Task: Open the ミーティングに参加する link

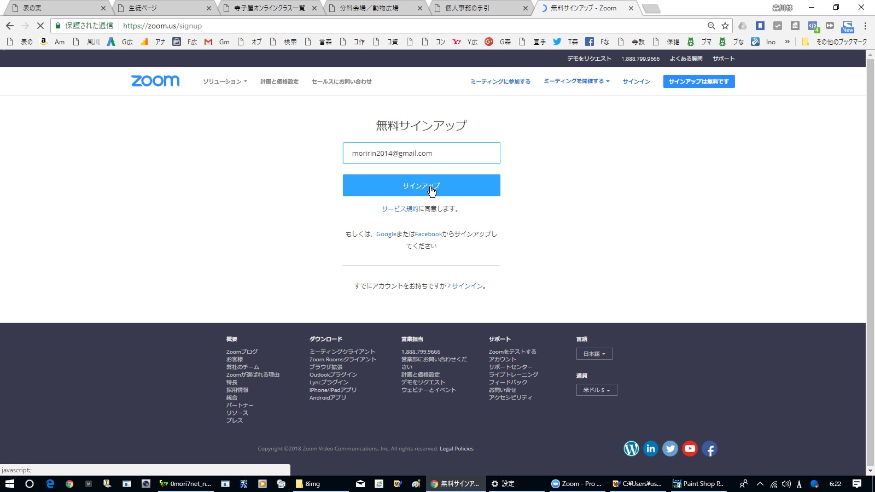Action: 500,81
